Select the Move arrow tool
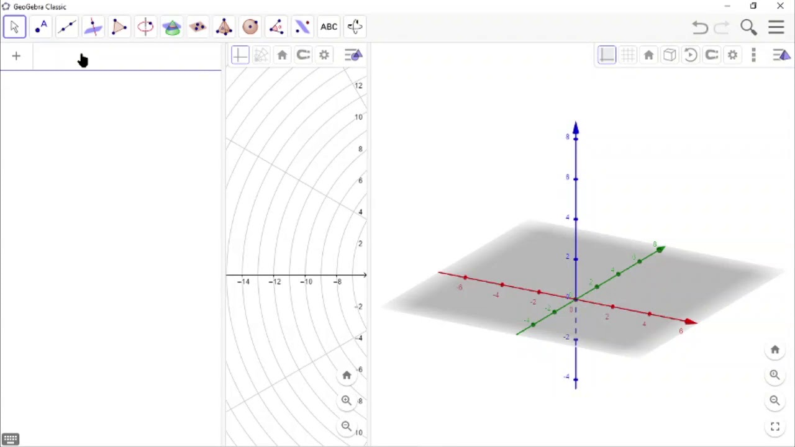Image resolution: width=795 pixels, height=447 pixels. pyautogui.click(x=14, y=27)
